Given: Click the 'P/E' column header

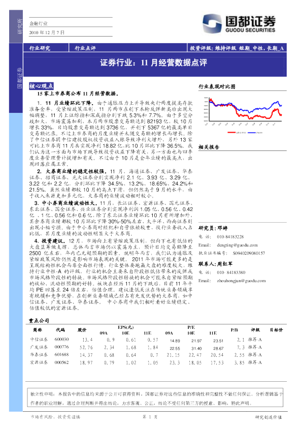Looking at the screenshot, I should click(191, 327).
